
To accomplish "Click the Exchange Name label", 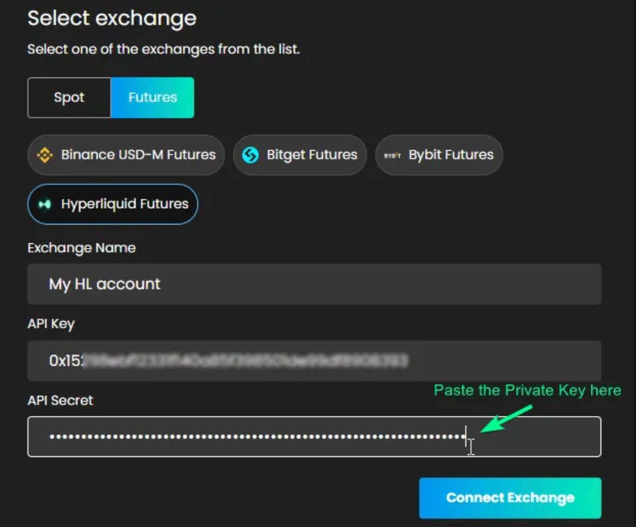I will pos(82,248).
